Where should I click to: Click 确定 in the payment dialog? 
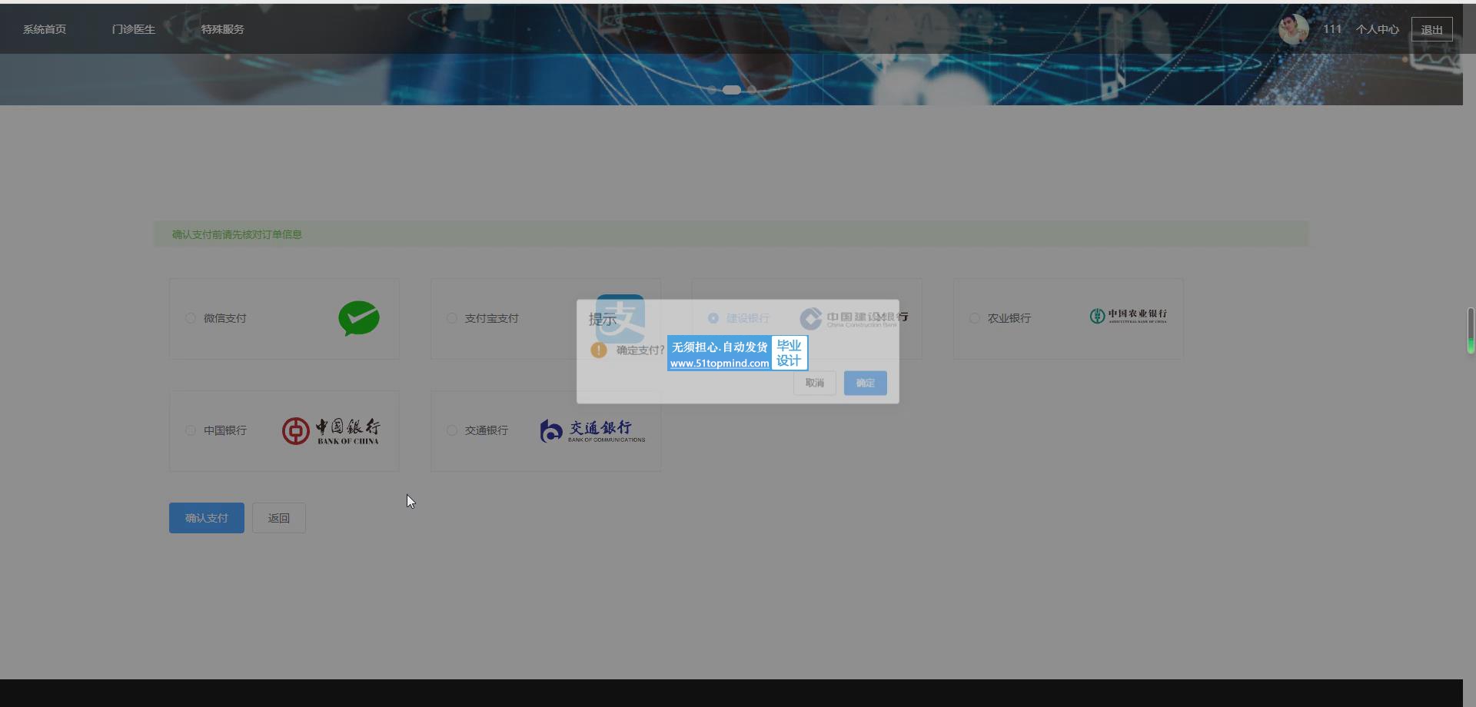pos(866,383)
